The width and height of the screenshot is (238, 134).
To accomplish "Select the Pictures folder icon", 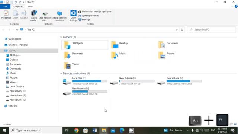I will pos(162,55).
